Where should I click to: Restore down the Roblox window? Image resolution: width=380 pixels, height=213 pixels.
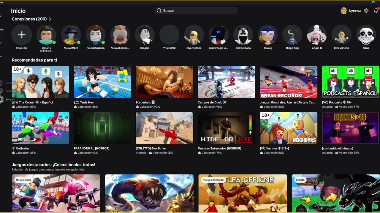pos(373,2)
